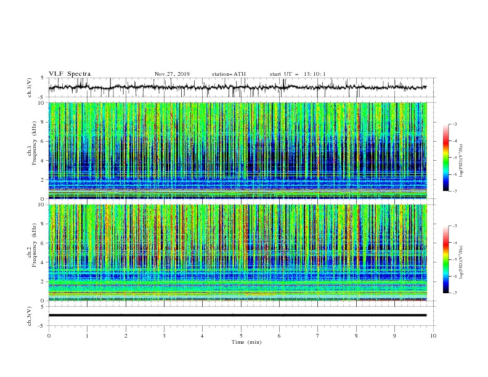This screenshot has width=488, height=377.
Task: Click the ch.2 spectrogram panel
Action: coord(237,253)
